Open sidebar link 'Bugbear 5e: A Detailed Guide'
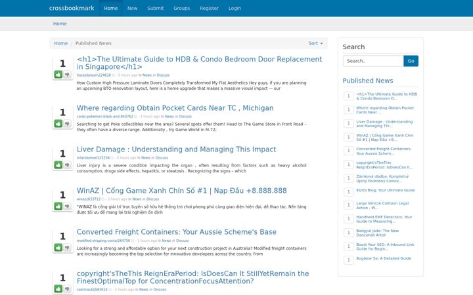Image resolution: width=473 pixels, height=295 pixels. [x=384, y=258]
